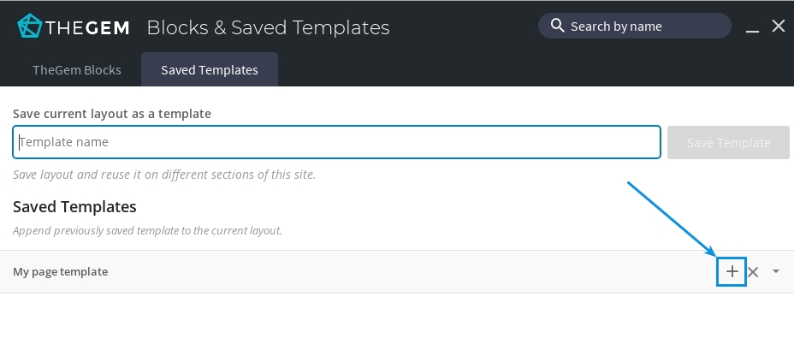This screenshot has width=794, height=356.
Task: Append My page template with plus icon
Action: [x=732, y=272]
